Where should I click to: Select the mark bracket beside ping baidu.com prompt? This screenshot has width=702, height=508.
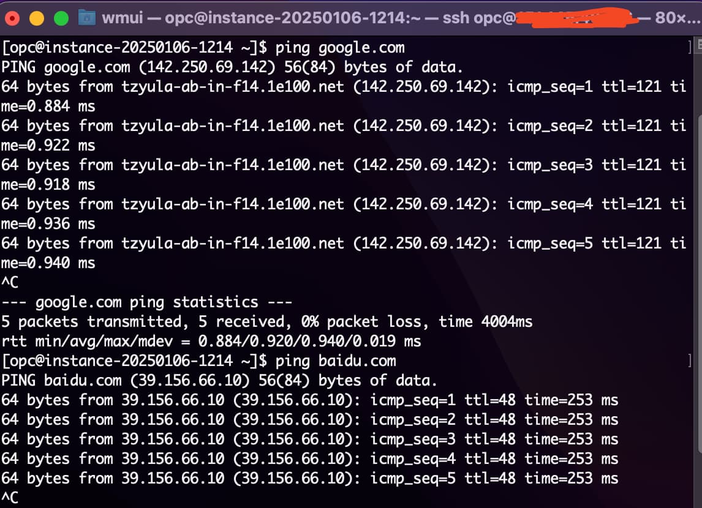click(x=690, y=360)
